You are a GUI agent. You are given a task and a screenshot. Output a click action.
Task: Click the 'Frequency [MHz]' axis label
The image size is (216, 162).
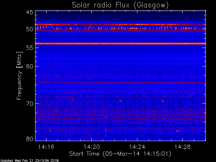(19, 76)
